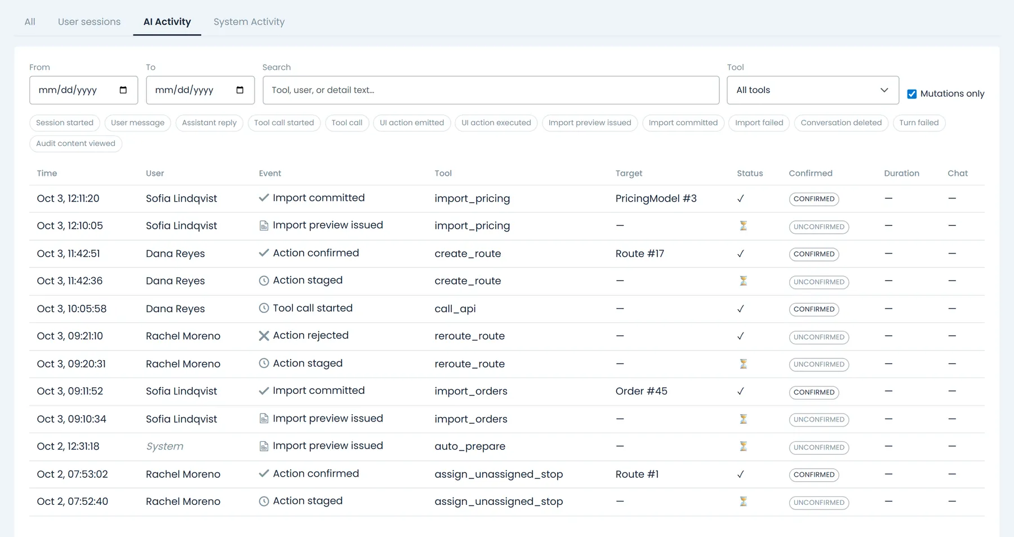Click clock icon beside Action staged for reroute_route
Image resolution: width=1014 pixels, height=537 pixels.
264,363
